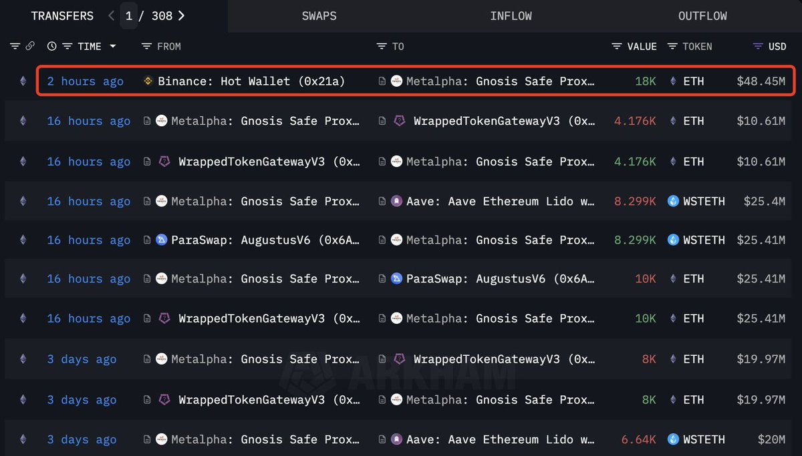The height and width of the screenshot is (456, 802).
Task: Click the clock icon next to TIME
Action: pos(52,46)
